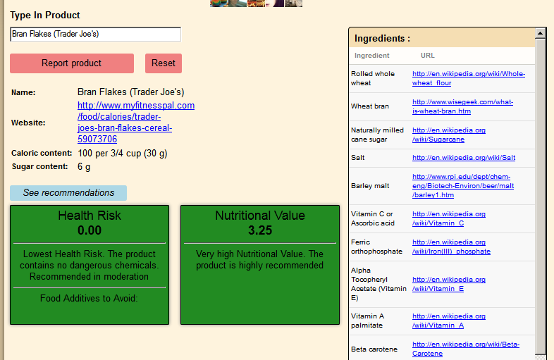Click the Sugar content 6 g value
Screen dimensions: 554x360
pyautogui.click(x=84, y=167)
